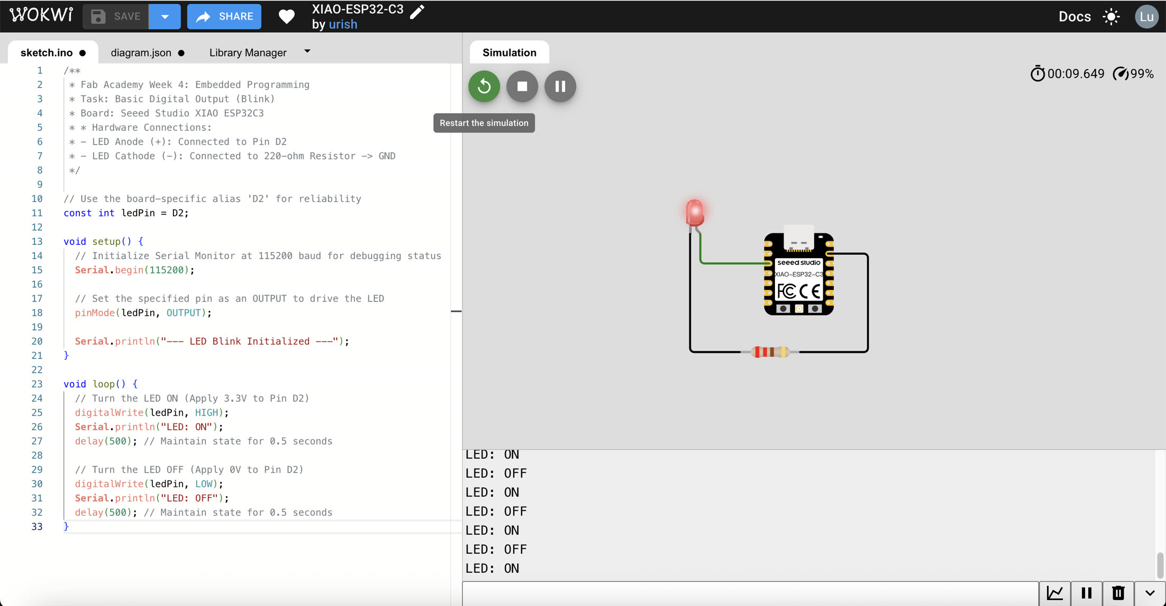Image resolution: width=1166 pixels, height=606 pixels.
Task: Click the SHARE button
Action: pos(224,16)
